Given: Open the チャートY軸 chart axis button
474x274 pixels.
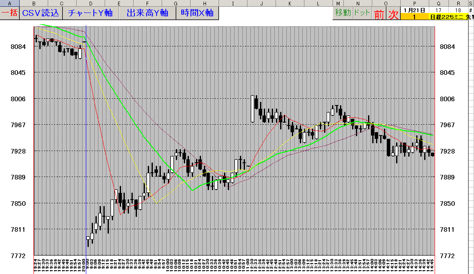Looking at the screenshot, I should [x=90, y=13].
